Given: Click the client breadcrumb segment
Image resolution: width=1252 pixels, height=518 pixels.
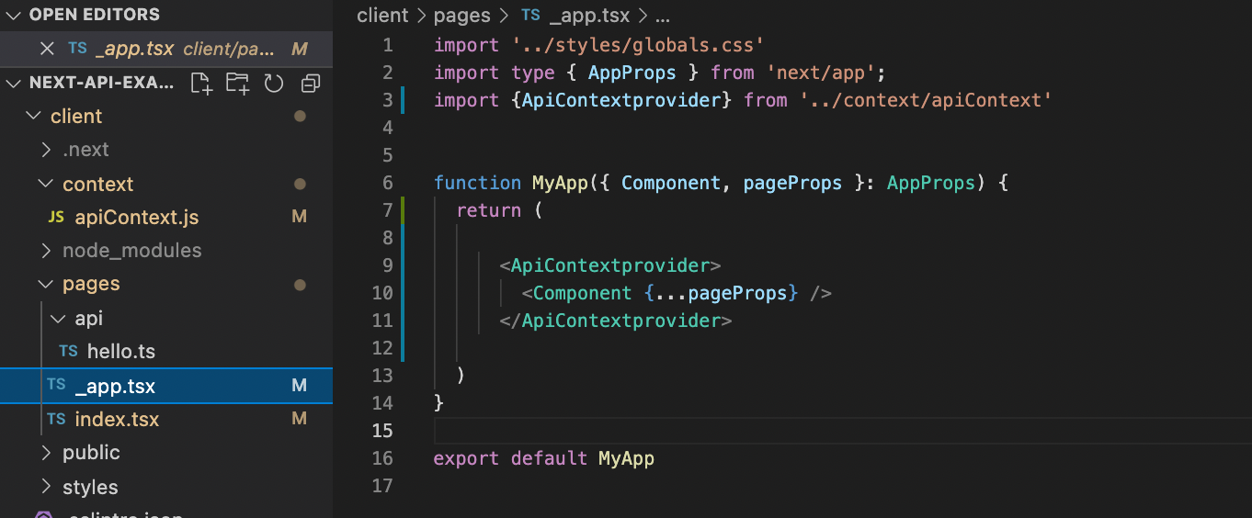Looking at the screenshot, I should coord(382,16).
